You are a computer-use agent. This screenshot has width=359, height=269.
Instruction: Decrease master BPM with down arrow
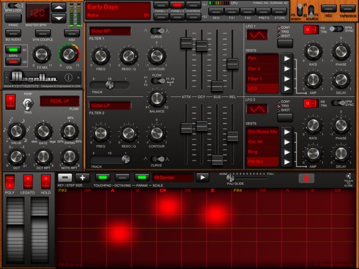[59, 18]
